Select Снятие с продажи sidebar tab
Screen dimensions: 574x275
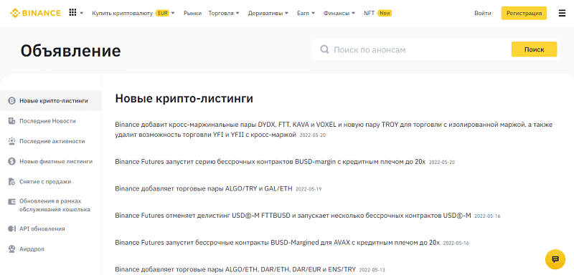(51, 181)
